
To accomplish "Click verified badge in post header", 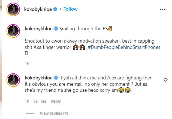I will [55, 9].
